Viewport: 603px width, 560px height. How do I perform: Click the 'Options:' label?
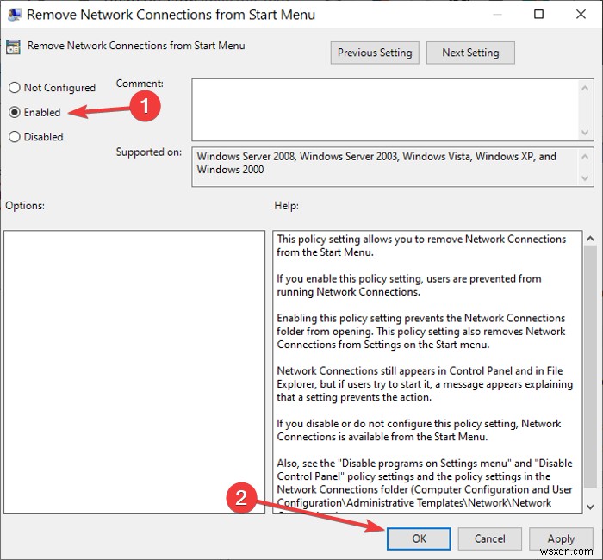tap(25, 206)
